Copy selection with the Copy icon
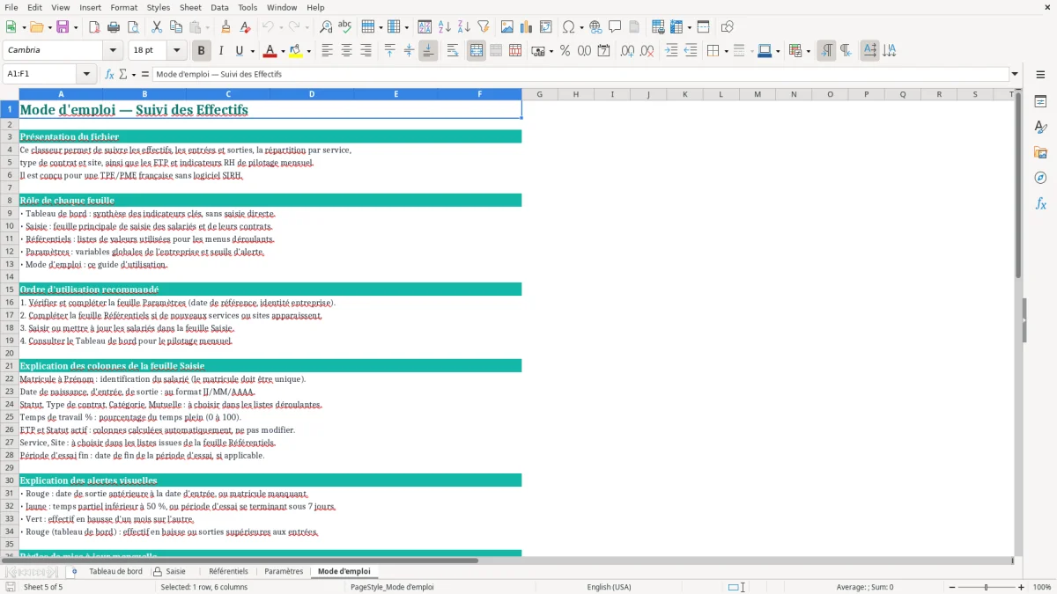1057x594 pixels. click(175, 27)
